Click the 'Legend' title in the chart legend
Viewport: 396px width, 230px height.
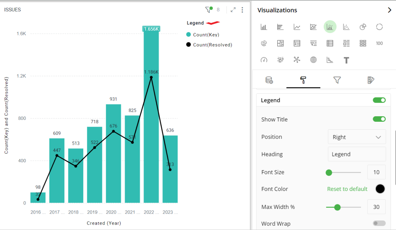(x=195, y=23)
